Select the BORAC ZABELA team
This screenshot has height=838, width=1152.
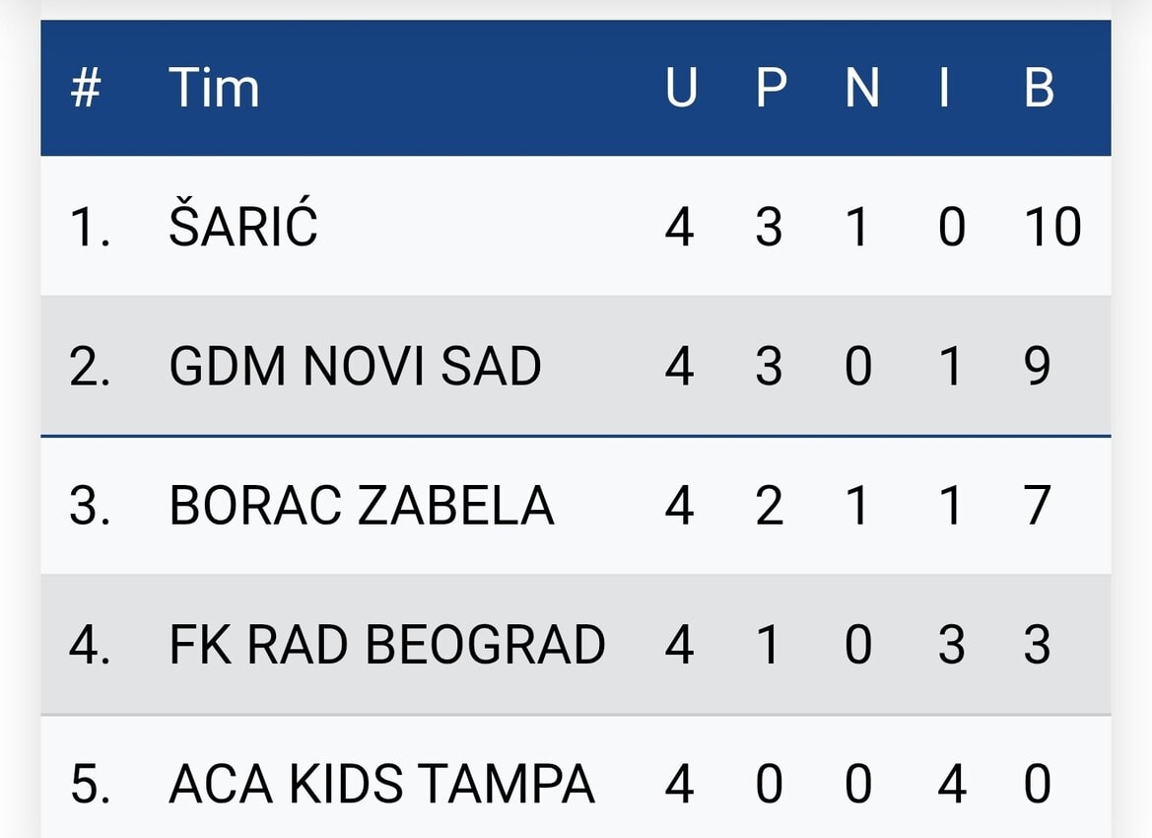361,506
